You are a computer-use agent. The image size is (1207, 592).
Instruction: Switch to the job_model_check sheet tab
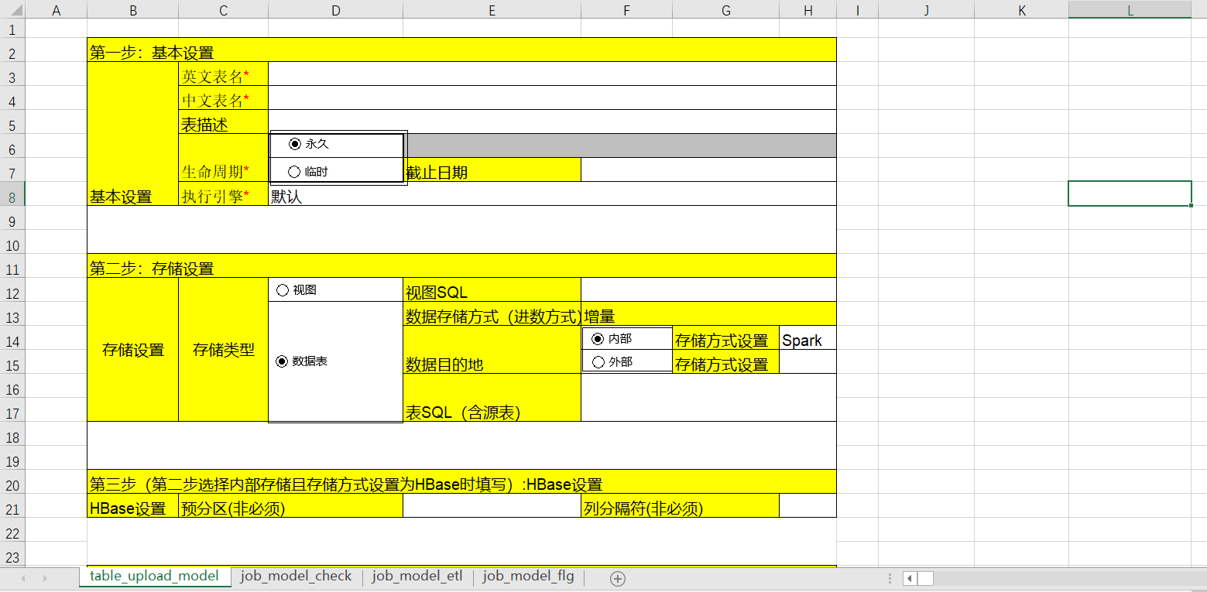296,577
